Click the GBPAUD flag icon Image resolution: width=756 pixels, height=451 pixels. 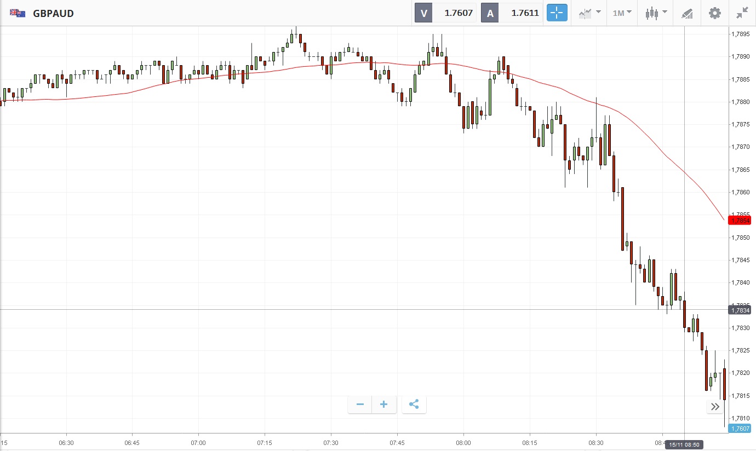(18, 13)
